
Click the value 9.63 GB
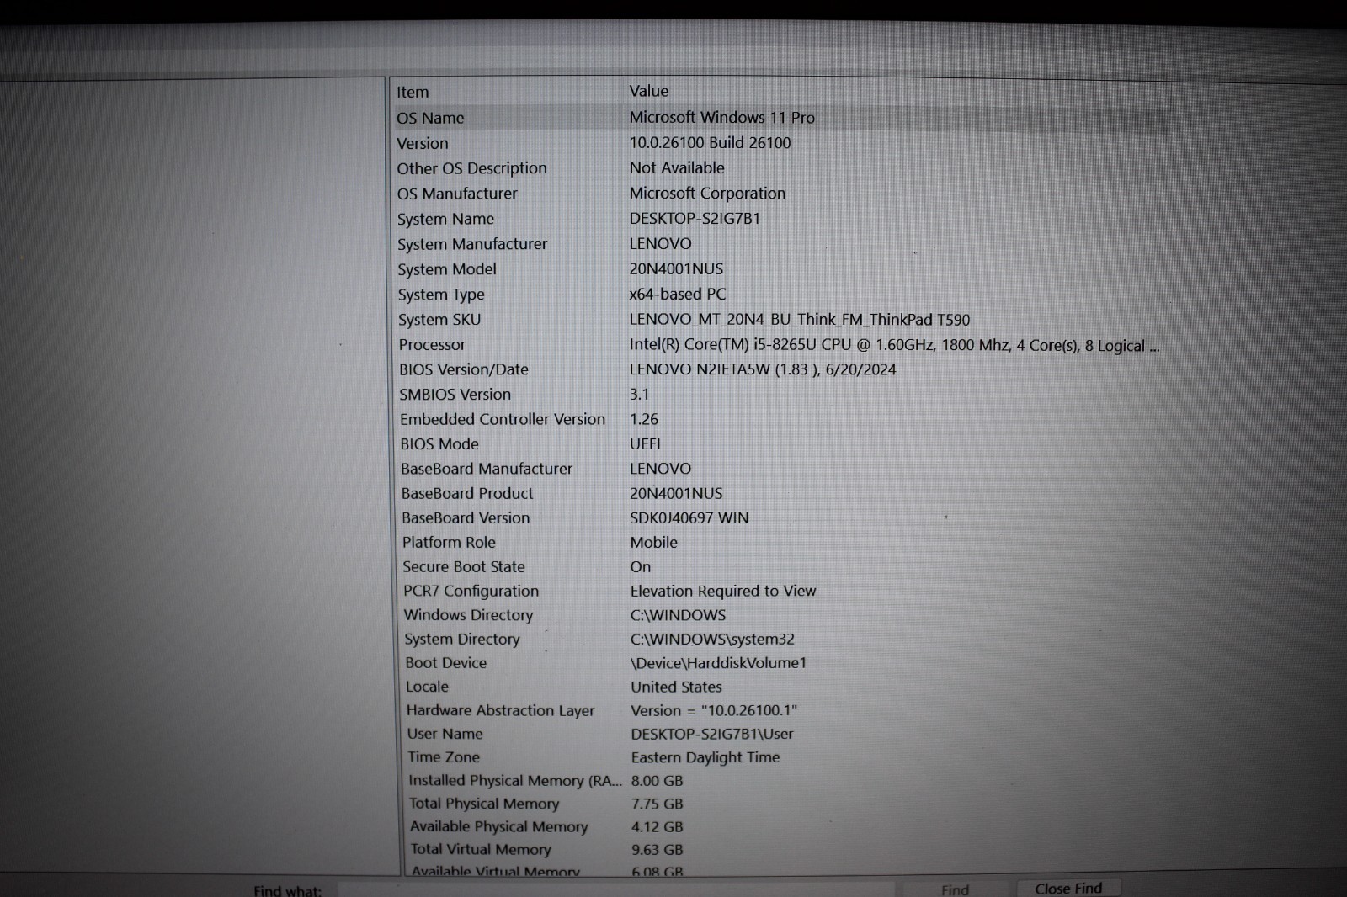(x=658, y=850)
